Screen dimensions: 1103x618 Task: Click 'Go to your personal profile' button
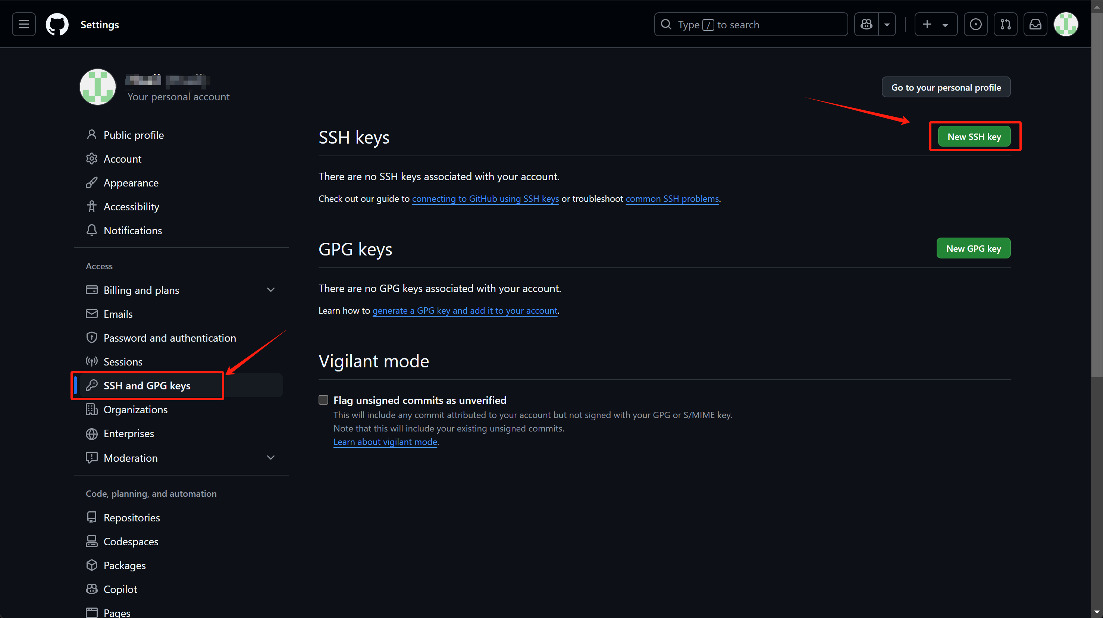tap(946, 87)
